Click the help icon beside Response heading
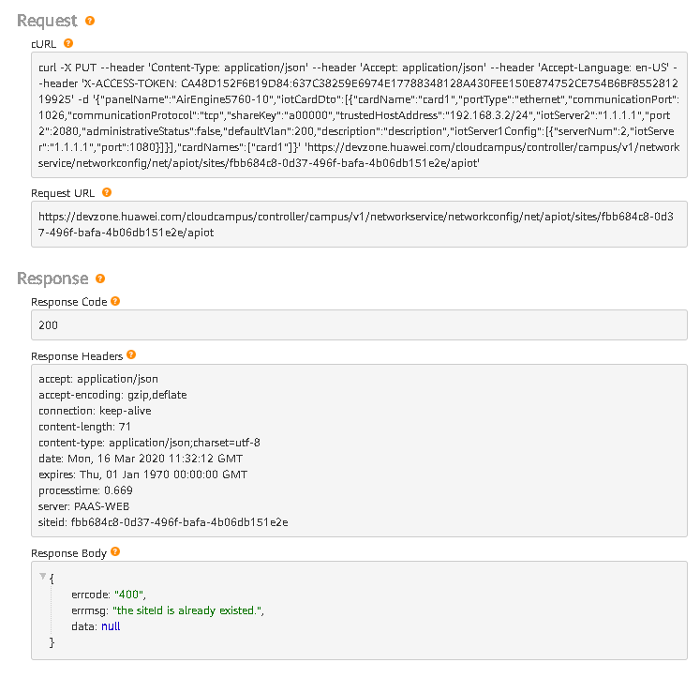The width and height of the screenshot is (700, 678). (100, 279)
